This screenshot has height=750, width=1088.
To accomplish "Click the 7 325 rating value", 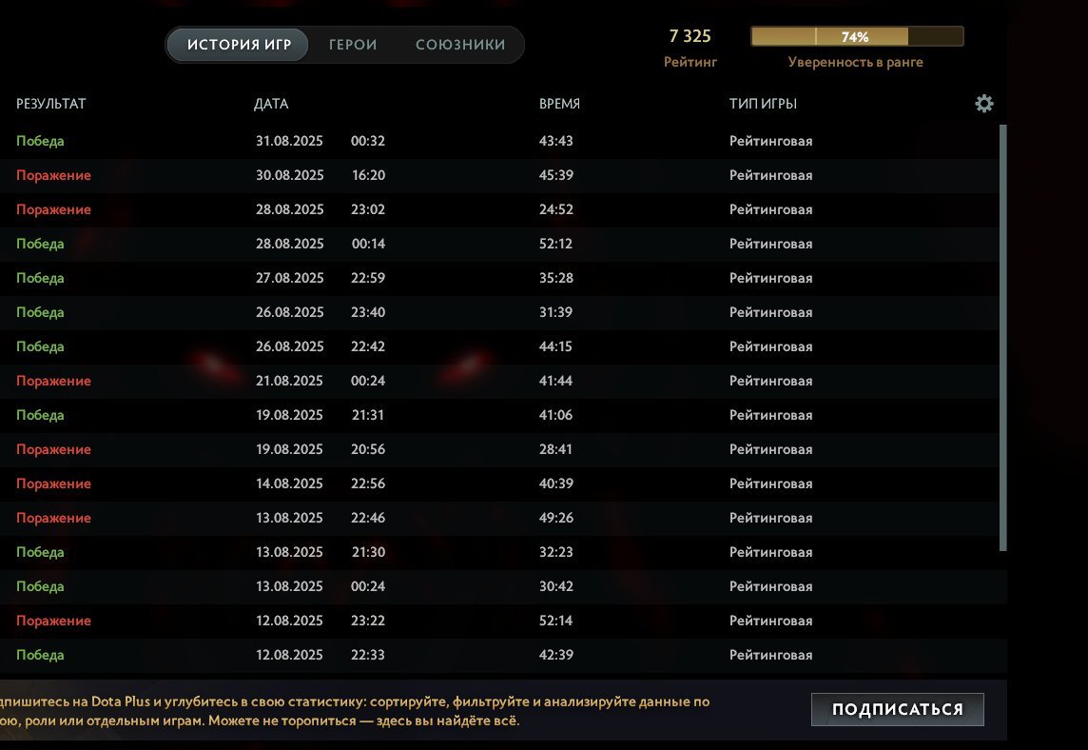I will point(690,37).
